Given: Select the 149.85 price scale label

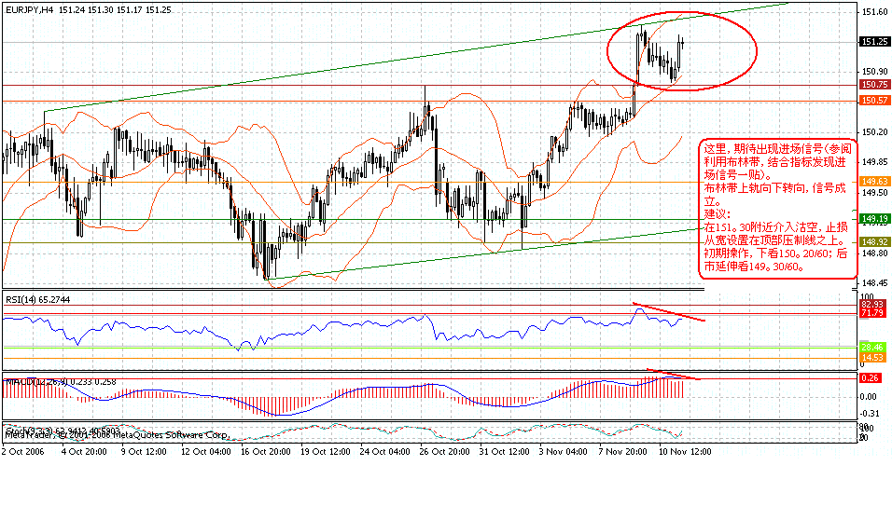Looking at the screenshot, I should click(875, 162).
